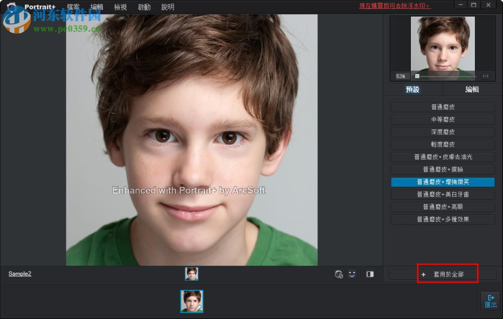The height and width of the screenshot is (319, 503).
Task: Select the face thumbnail in the bottom tray
Action: click(192, 301)
